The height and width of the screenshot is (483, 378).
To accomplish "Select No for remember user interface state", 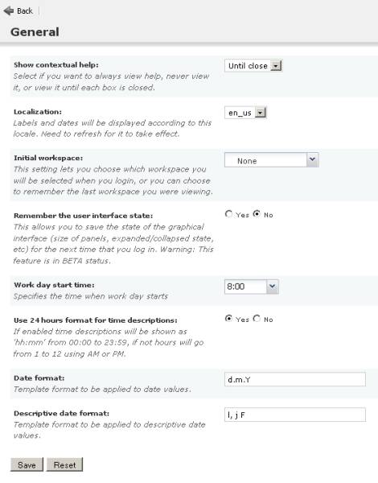I will [257, 214].
